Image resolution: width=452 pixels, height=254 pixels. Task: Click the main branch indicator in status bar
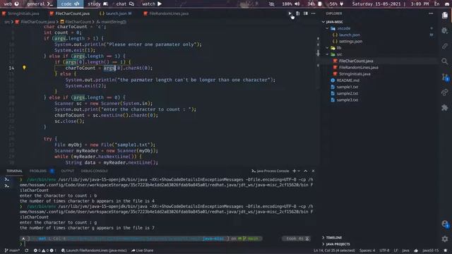point(12,250)
